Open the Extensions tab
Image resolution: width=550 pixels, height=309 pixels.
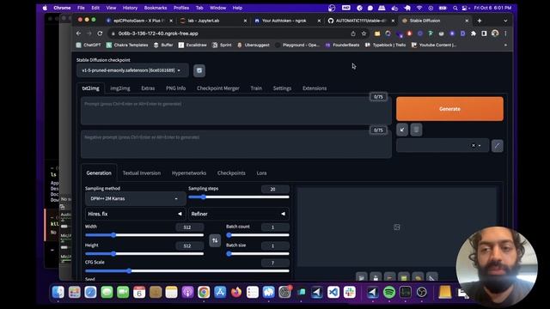[x=315, y=88]
